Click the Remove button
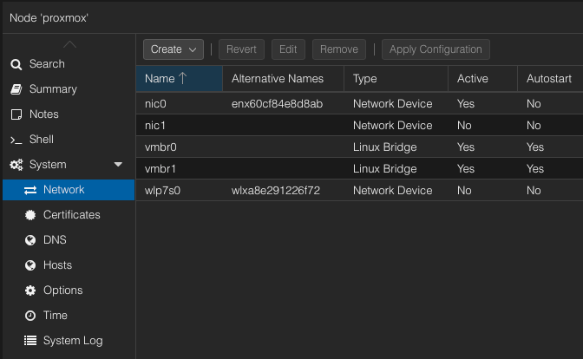This screenshot has height=359, width=583. pos(339,49)
